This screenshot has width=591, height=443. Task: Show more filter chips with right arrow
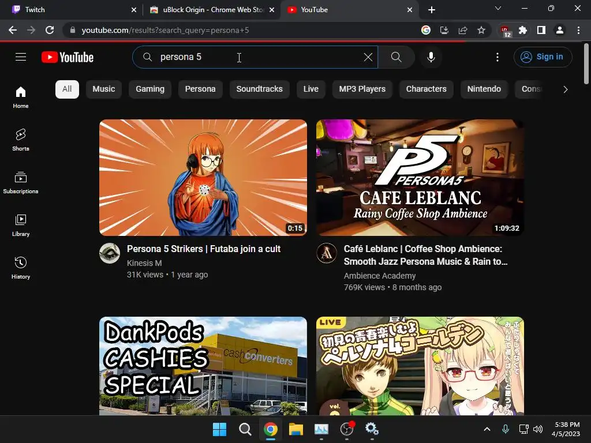coord(566,89)
